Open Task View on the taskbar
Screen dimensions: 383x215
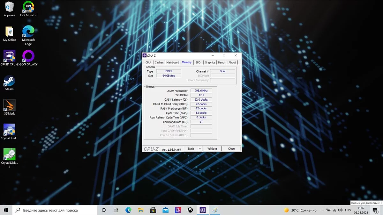(116, 210)
